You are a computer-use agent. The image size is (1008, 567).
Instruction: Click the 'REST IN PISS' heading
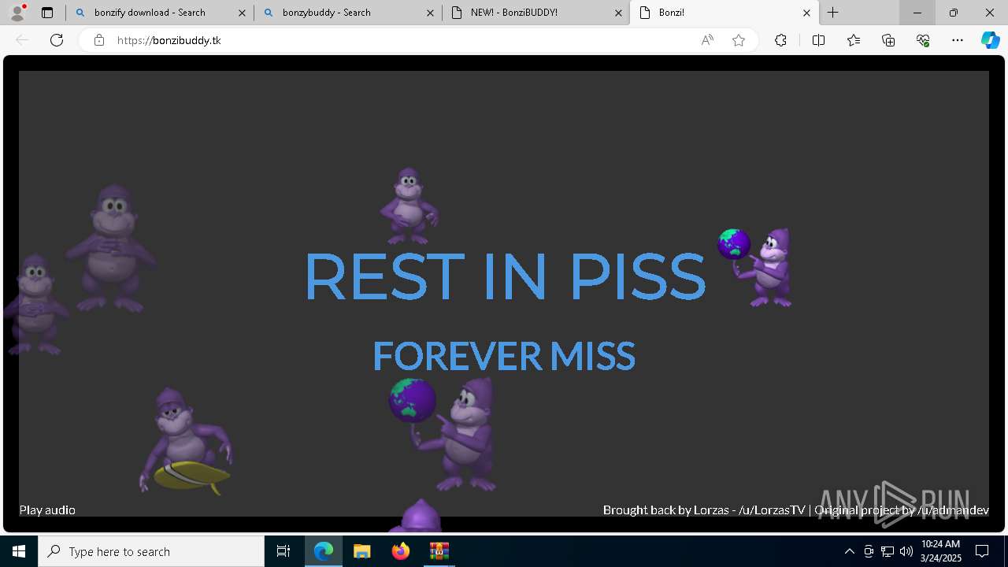click(x=504, y=276)
